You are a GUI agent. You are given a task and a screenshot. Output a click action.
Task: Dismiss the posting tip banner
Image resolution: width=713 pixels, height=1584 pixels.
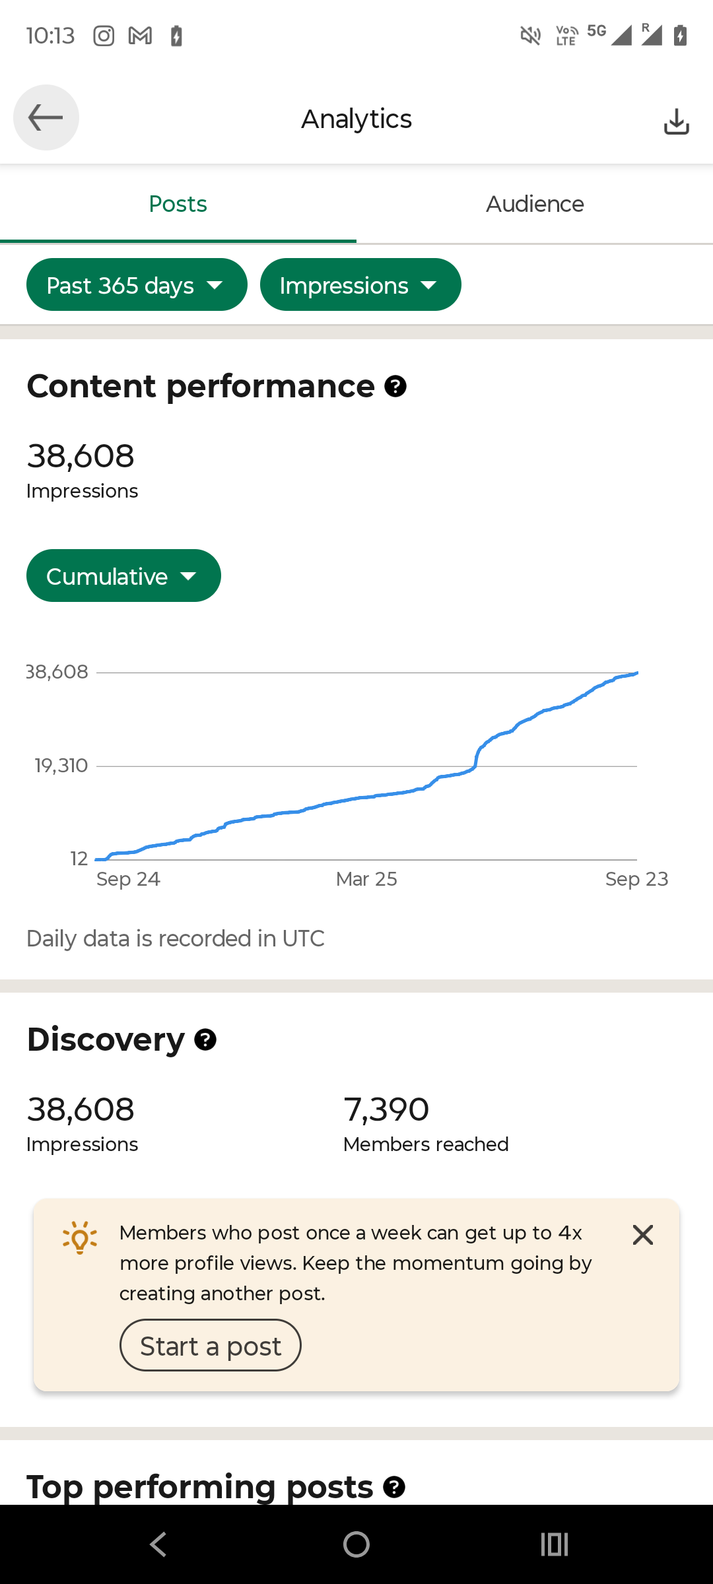click(642, 1235)
